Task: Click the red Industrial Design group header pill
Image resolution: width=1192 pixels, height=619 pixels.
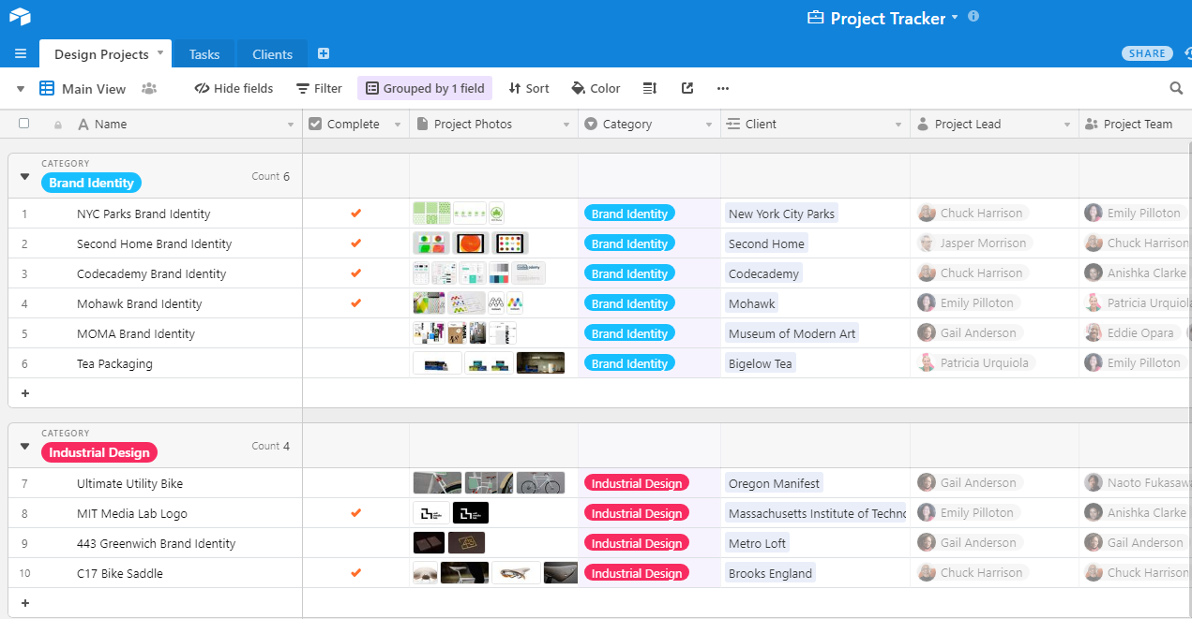Action: pyautogui.click(x=98, y=452)
